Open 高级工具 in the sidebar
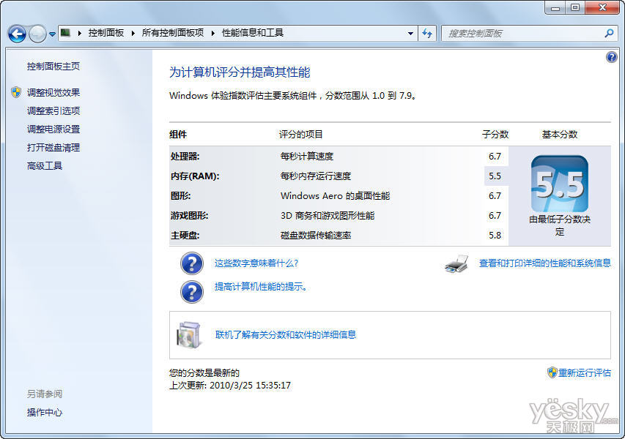This screenshot has width=625, height=439. click(x=45, y=165)
